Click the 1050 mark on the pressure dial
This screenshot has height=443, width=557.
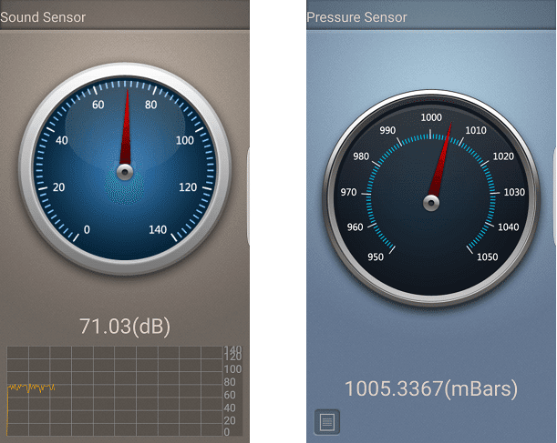[x=487, y=257]
